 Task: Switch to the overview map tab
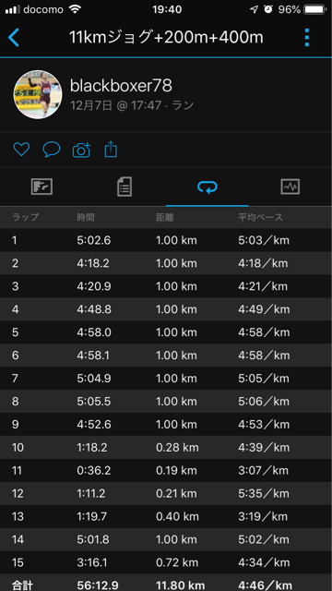(x=41, y=187)
